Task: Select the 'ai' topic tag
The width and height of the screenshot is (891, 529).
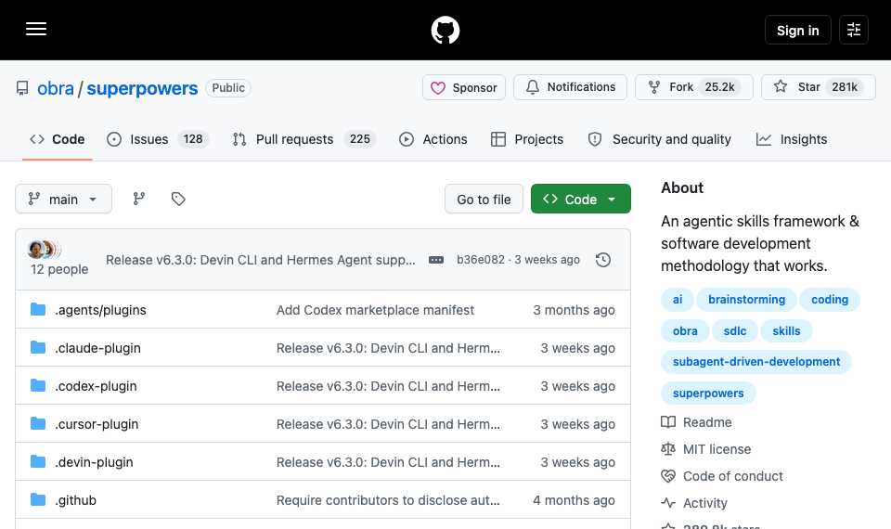Action: coord(678,300)
